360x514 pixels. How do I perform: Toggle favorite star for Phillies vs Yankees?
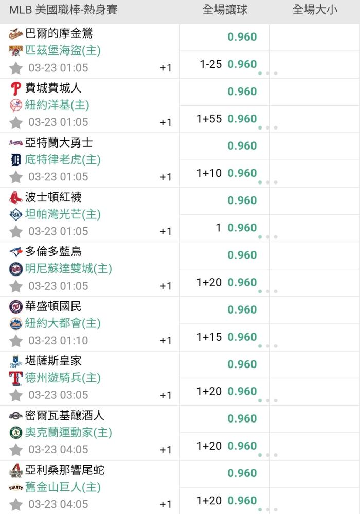tap(16, 122)
